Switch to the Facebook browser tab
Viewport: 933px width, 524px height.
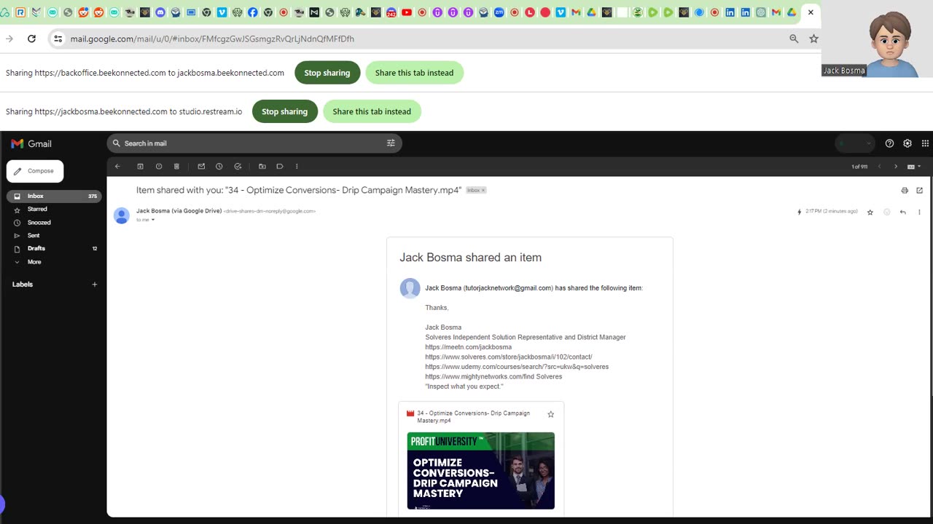252,12
